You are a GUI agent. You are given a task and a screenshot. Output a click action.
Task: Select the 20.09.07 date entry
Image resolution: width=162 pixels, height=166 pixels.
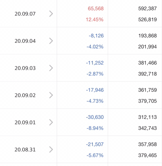pyautogui.click(x=25, y=14)
